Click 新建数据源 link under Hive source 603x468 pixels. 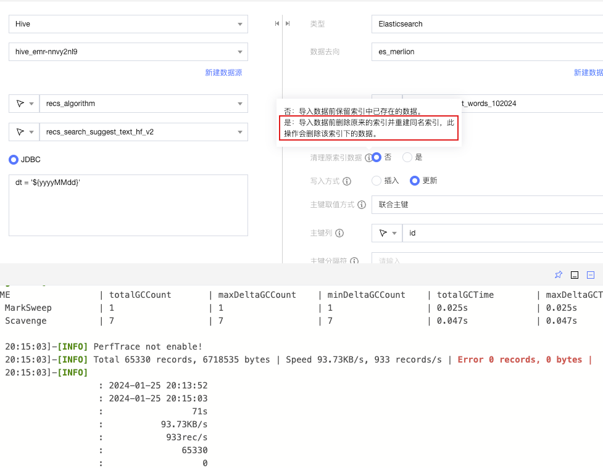coord(223,73)
